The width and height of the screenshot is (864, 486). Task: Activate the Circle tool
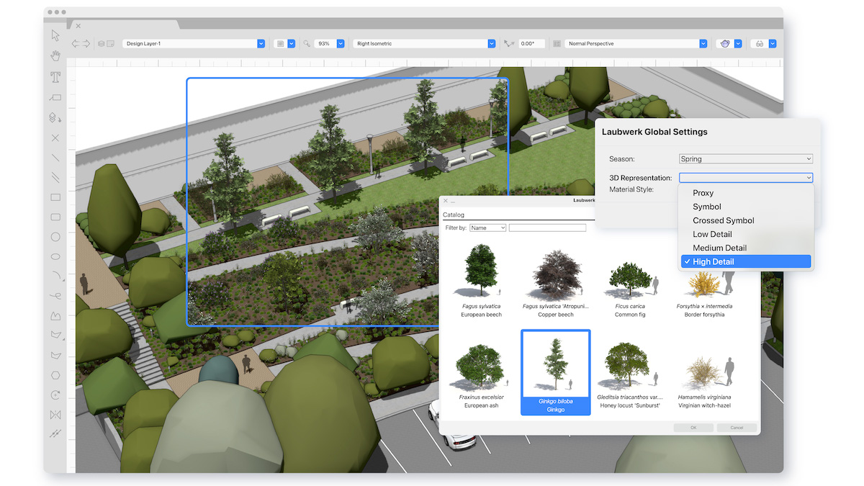[x=54, y=237]
